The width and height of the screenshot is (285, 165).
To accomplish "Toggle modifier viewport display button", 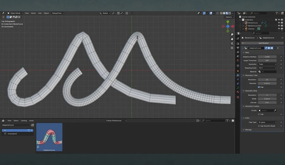I will [269, 48].
